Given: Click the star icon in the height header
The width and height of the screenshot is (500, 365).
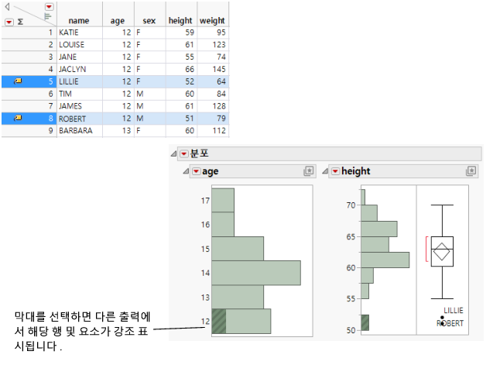Looking at the screenshot, I should click(x=471, y=171).
